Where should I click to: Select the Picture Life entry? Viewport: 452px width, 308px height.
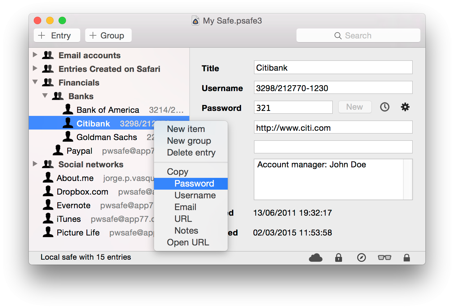click(91, 232)
